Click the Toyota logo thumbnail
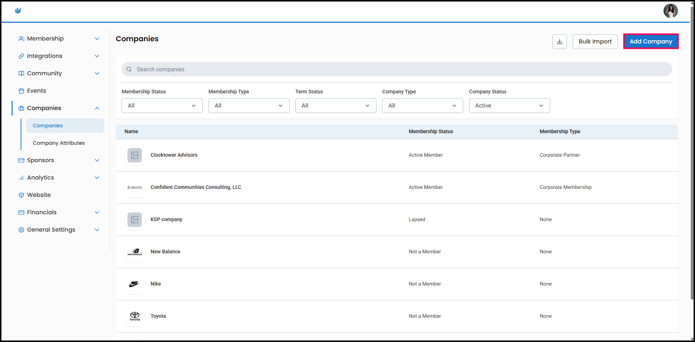695x342 pixels. pyautogui.click(x=135, y=316)
